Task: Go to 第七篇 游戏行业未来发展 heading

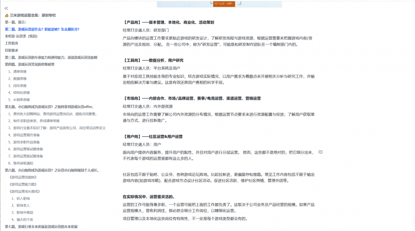Action: 41,226
